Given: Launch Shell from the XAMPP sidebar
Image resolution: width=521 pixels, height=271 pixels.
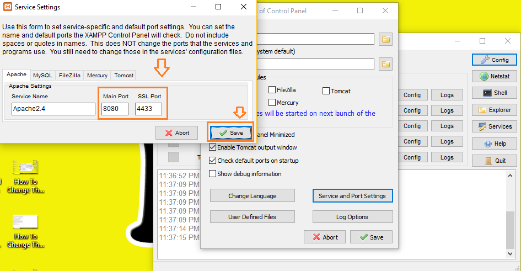Looking at the screenshot, I should pos(495,93).
